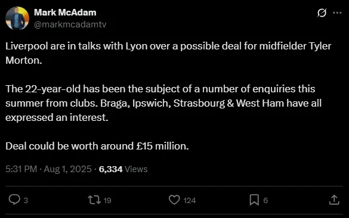
Task: Click the 5:31 PM timestamp
Action: (21, 169)
